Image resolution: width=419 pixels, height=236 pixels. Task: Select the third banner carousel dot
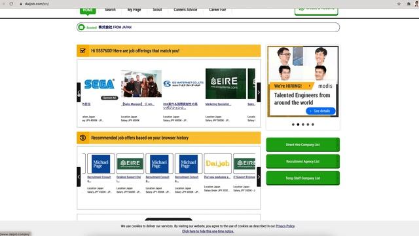coord(302,125)
